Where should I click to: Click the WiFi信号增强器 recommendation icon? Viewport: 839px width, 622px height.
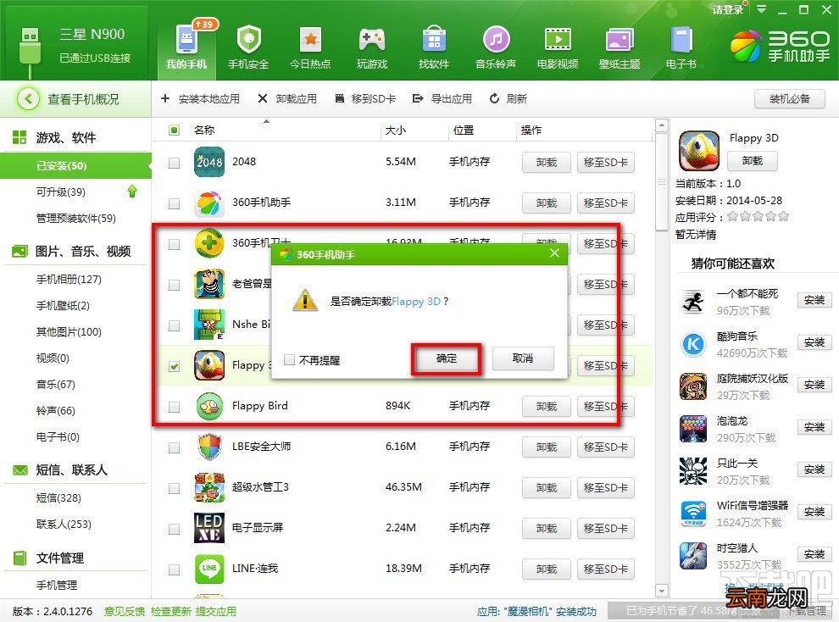tap(693, 514)
